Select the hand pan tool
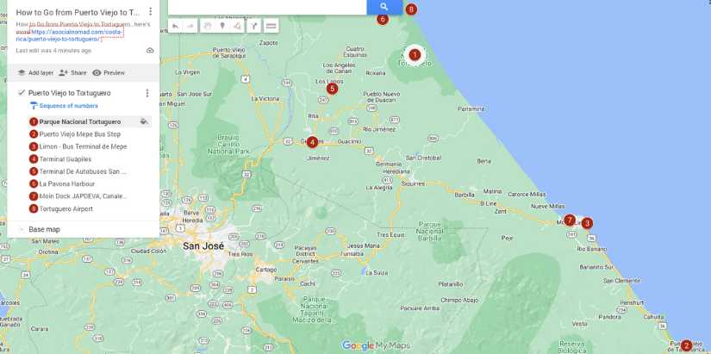The image size is (711, 354). [x=207, y=27]
